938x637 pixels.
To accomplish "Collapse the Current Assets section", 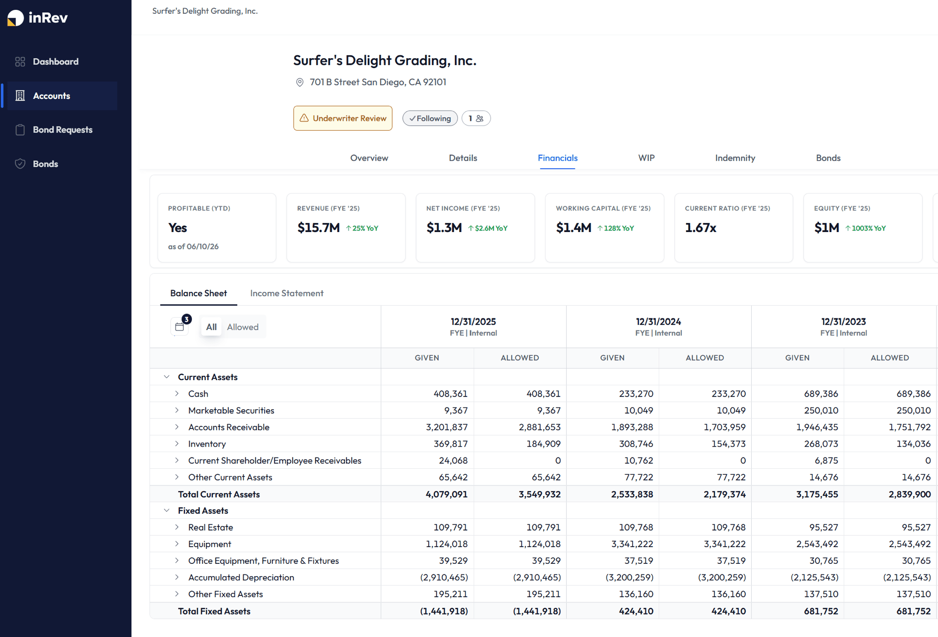I will (x=166, y=377).
